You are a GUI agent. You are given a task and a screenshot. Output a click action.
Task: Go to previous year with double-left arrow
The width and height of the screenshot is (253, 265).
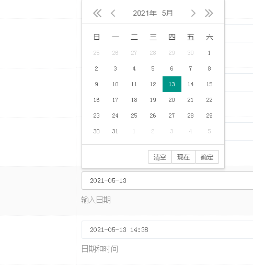[x=97, y=14]
